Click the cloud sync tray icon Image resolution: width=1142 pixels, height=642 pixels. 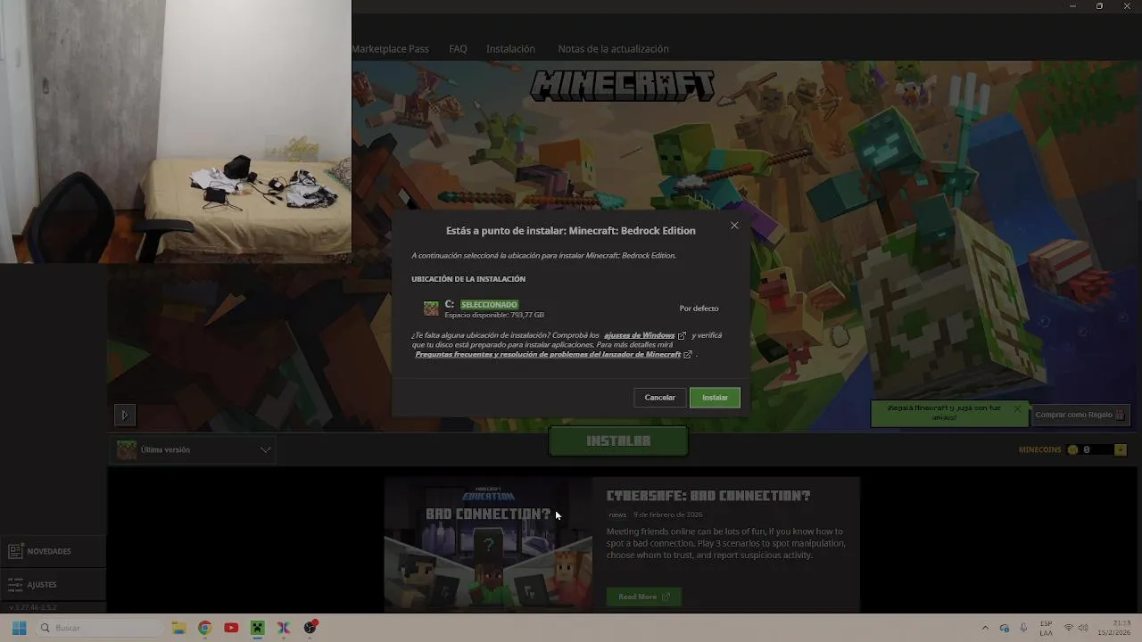pyautogui.click(x=1005, y=628)
